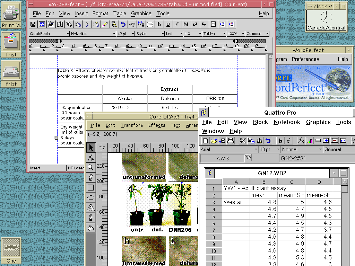Toggle the N normal-font button in WordPerfect
The image size is (355, 266).
pyautogui.click(x=186, y=25)
